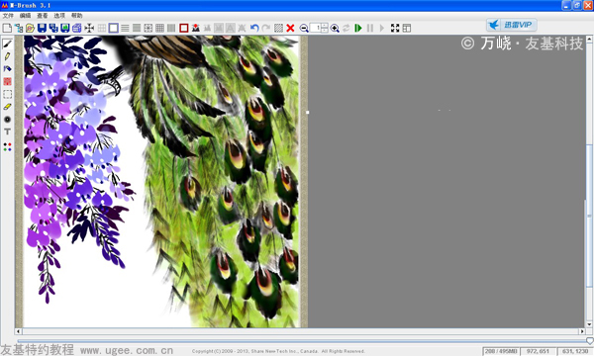The height and width of the screenshot is (356, 594).
Task: Select the text T tool
Action: point(7,132)
